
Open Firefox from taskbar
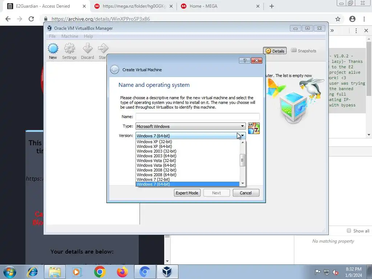tap(122, 272)
